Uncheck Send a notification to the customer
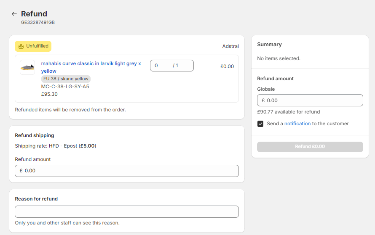Viewport: 375px width, 235px height. point(260,124)
